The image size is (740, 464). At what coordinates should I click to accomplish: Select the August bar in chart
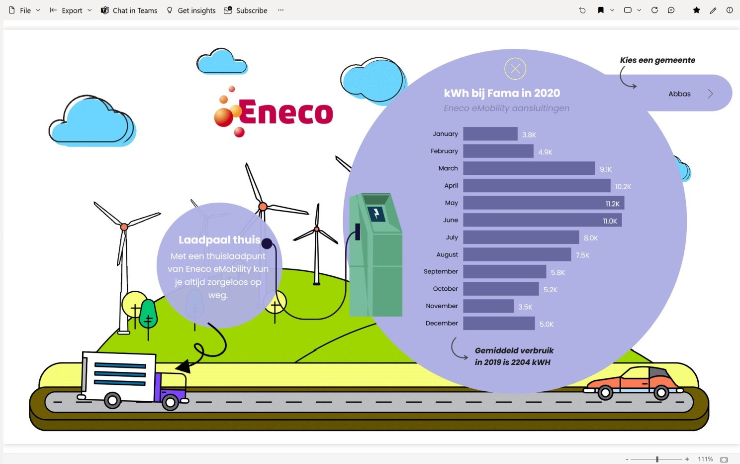[517, 254]
